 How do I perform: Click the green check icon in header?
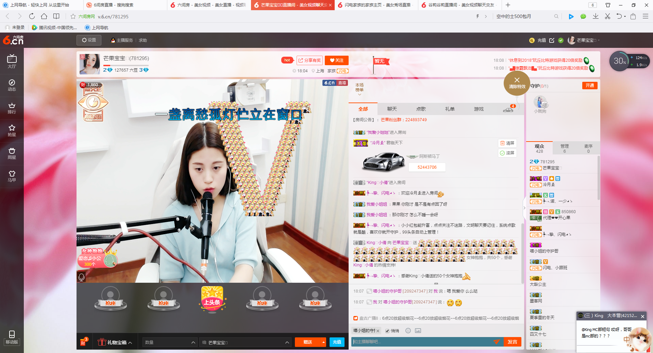(x=561, y=40)
